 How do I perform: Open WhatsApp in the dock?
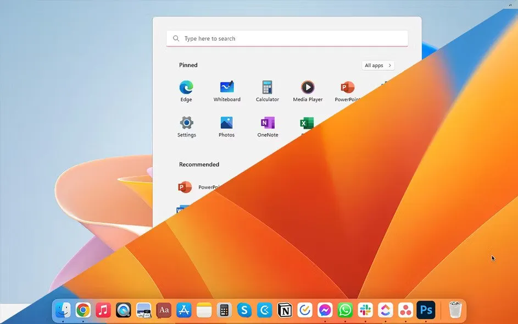pos(345,310)
